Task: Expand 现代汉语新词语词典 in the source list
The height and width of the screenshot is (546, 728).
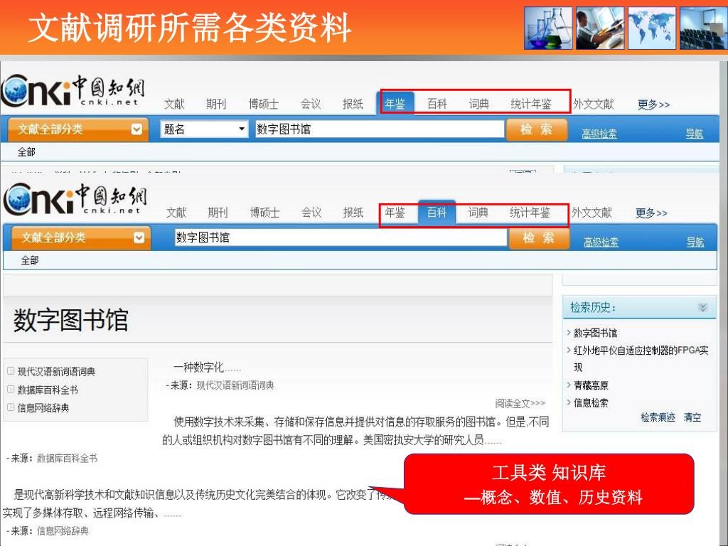Action: 11,371
